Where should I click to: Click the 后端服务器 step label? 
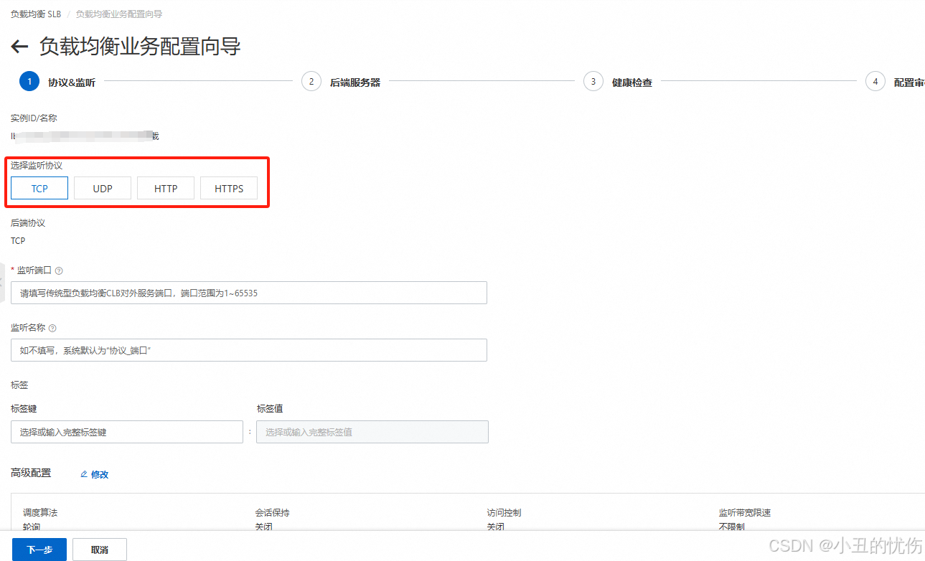pyautogui.click(x=355, y=82)
